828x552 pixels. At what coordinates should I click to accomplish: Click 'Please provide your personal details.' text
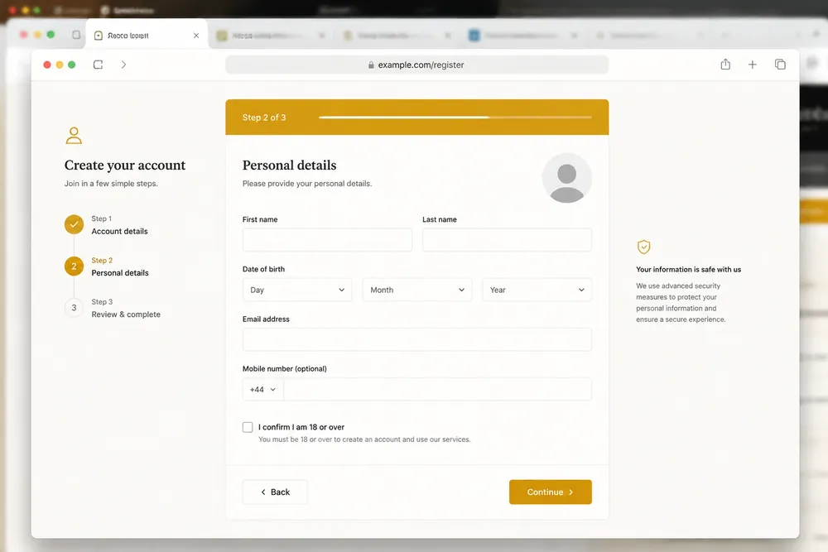pyautogui.click(x=307, y=184)
